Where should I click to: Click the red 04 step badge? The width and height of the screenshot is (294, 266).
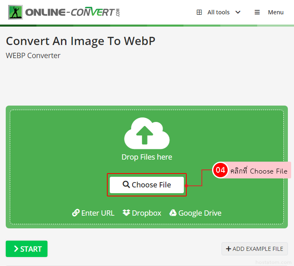tap(221, 170)
